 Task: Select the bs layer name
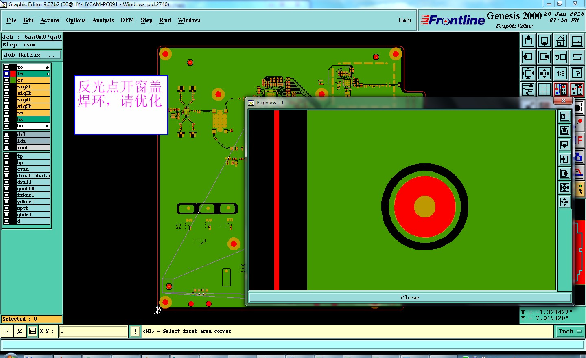point(33,119)
